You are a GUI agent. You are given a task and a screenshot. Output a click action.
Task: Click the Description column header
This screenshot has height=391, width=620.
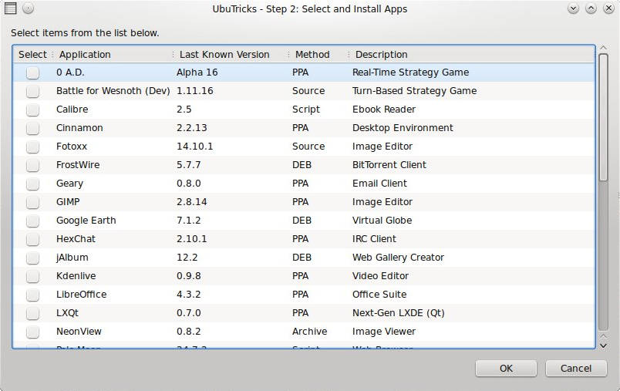(x=382, y=55)
